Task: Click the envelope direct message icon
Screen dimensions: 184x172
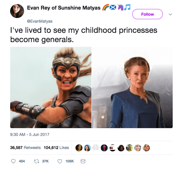Action: [x=83, y=161]
